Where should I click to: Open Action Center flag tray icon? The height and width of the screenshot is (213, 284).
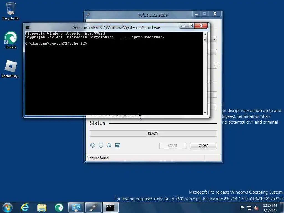[x=242, y=207]
